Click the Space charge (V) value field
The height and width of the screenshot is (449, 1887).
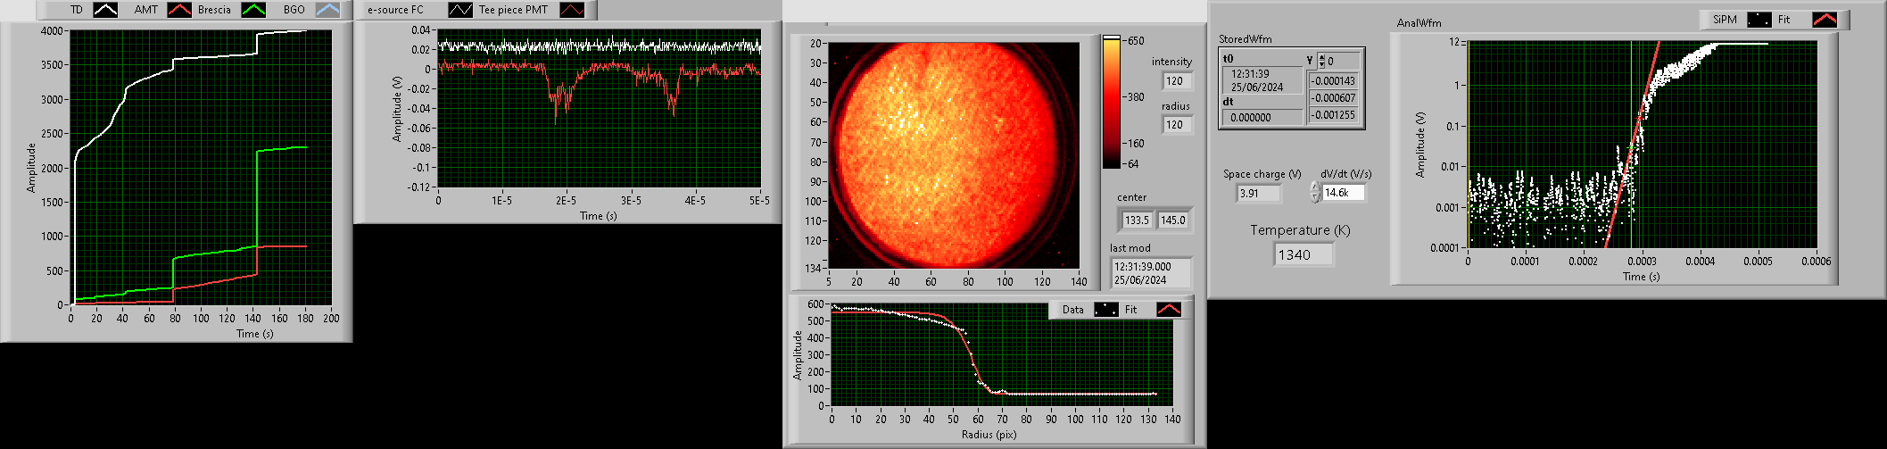tap(1258, 193)
